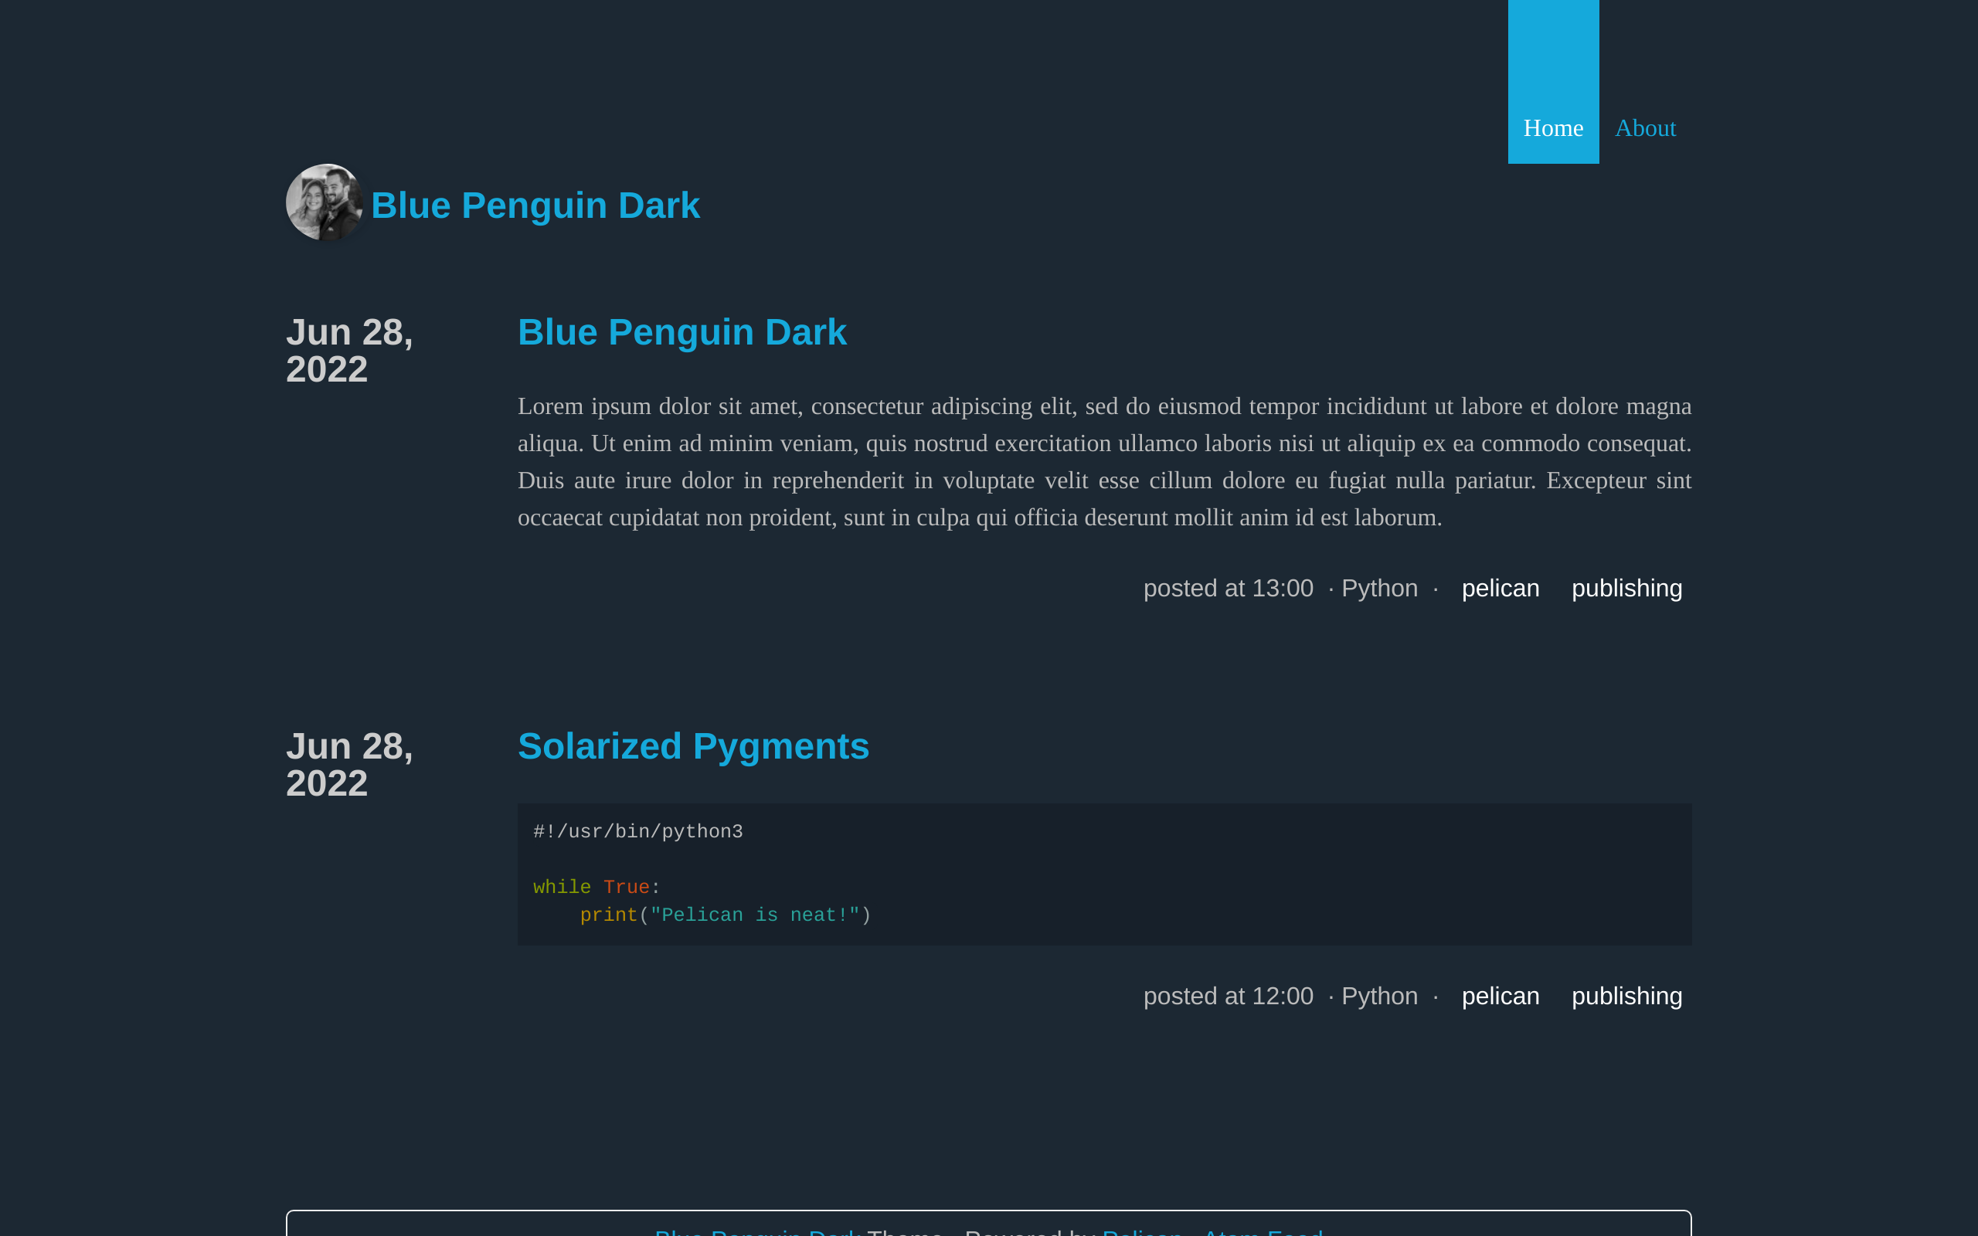Click second post's Jun 28, 2022 date
Screen dimensions: 1978x1236
click(349, 764)
